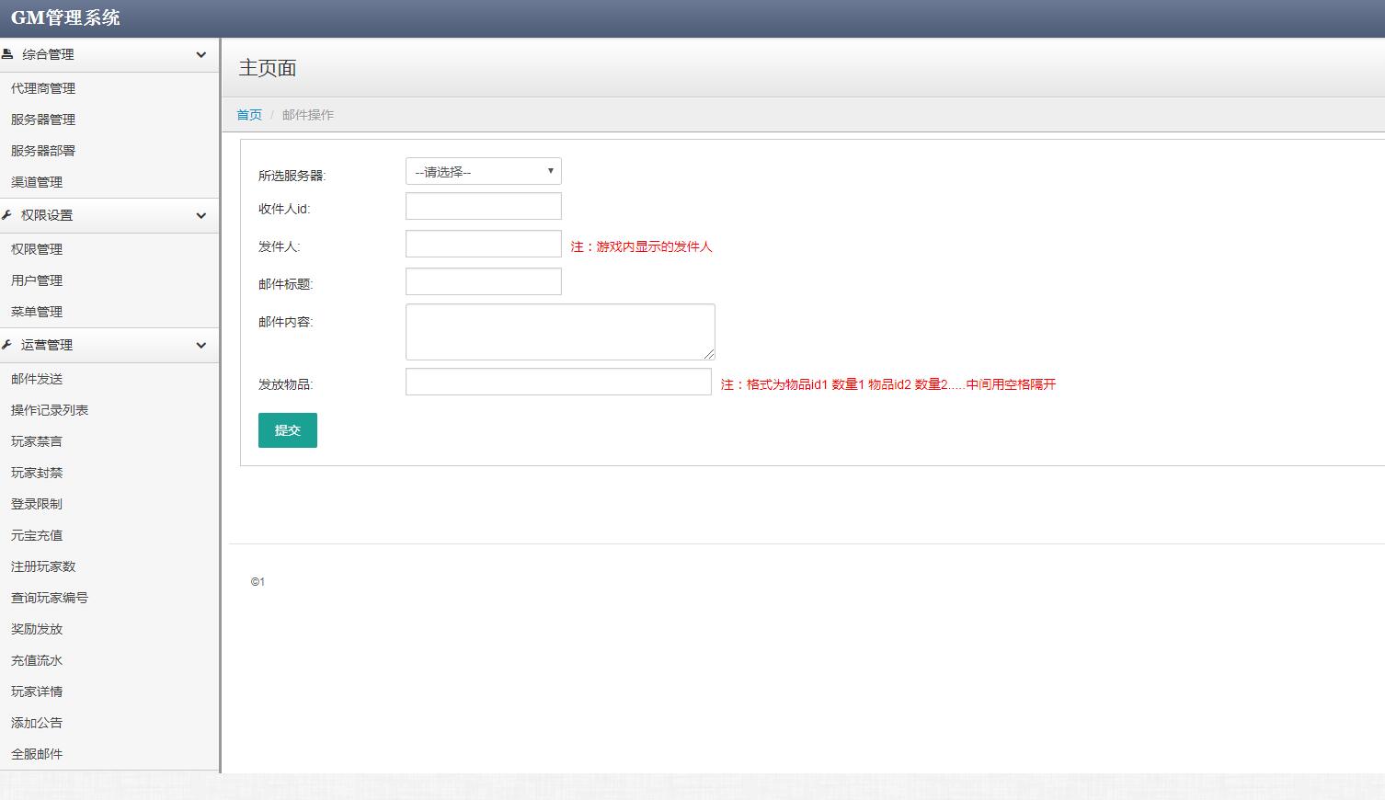Go to 服务器管理 menu item
The image size is (1385, 800).
[x=43, y=120]
